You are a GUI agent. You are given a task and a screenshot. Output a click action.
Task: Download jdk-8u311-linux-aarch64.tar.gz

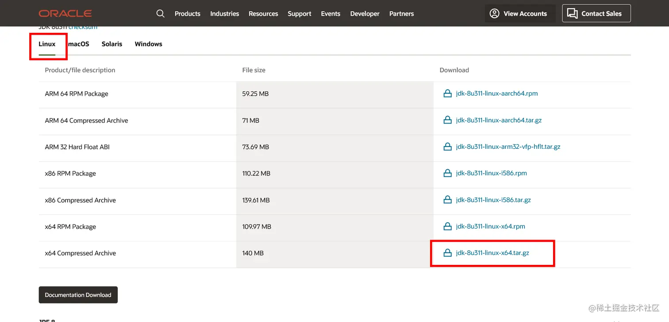(499, 120)
